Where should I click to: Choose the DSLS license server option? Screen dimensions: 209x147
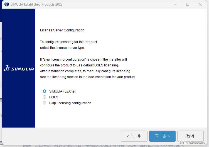click(45, 97)
